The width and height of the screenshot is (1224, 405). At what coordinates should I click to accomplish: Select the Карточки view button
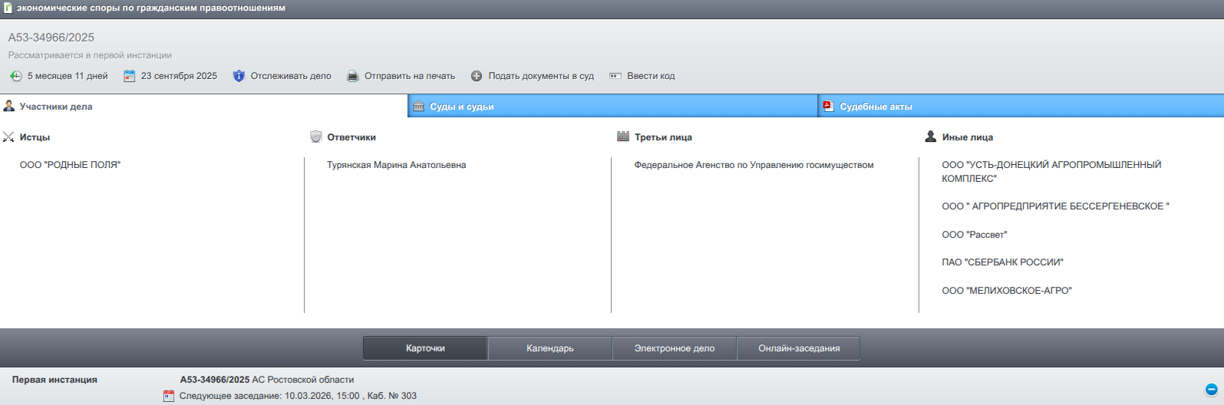point(425,348)
